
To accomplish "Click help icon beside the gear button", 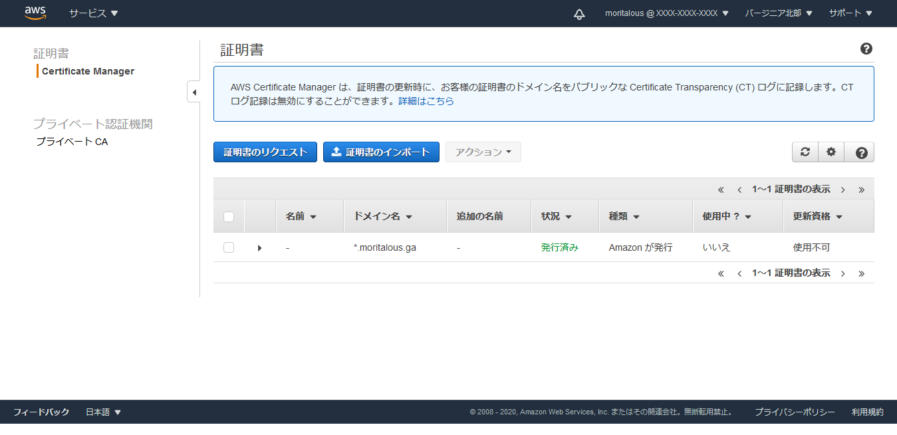I will point(861,152).
